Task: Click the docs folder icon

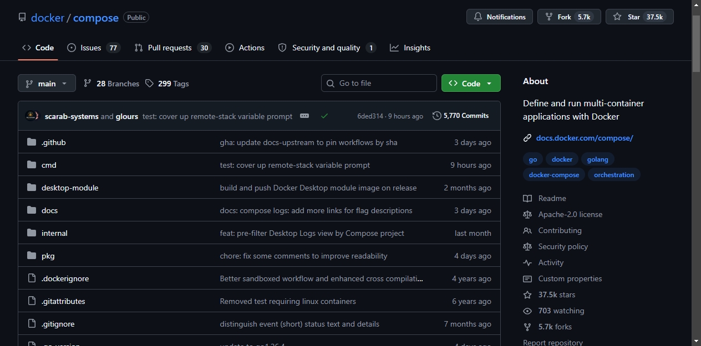Action: (x=32, y=210)
